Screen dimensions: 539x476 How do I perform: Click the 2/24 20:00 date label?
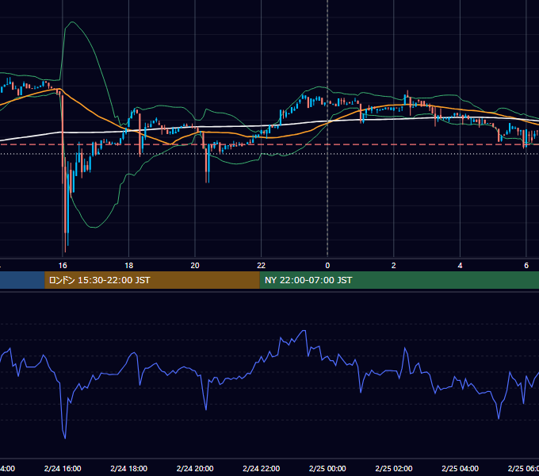195,468
